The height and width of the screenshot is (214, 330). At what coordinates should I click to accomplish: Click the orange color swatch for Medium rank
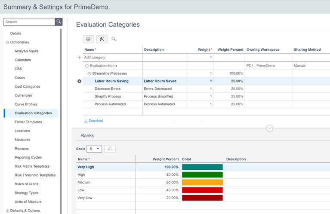point(202,183)
